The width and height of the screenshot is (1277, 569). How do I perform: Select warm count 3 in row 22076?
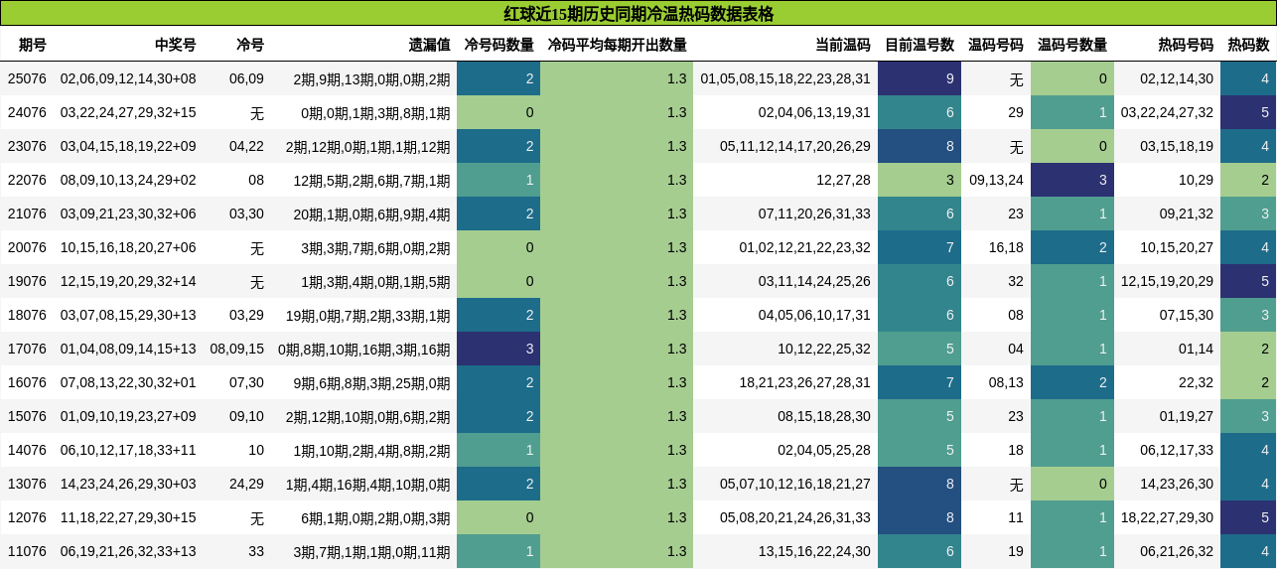[920, 180]
